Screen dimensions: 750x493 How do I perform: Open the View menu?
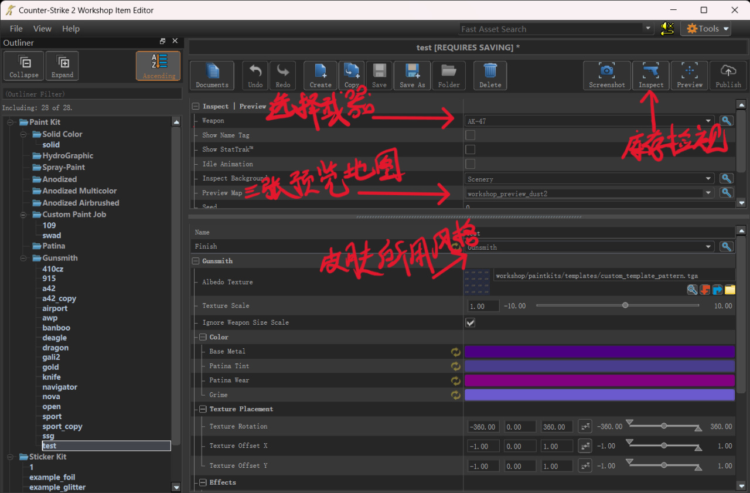point(42,29)
